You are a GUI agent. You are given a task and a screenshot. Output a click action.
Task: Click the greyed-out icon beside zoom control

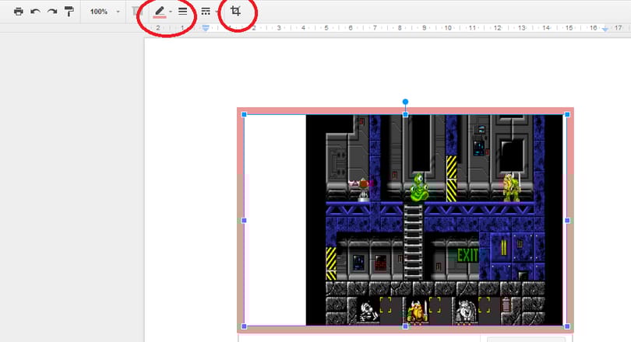pyautogui.click(x=137, y=11)
